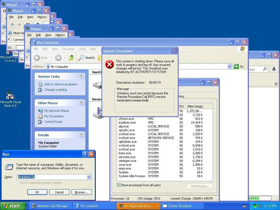Collapse the Details panel
The image size is (280, 210).
(81, 134)
